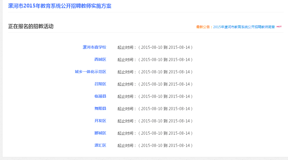Open the 郾城区 registration link
The height and width of the screenshot is (160, 288).
[x=100, y=133]
